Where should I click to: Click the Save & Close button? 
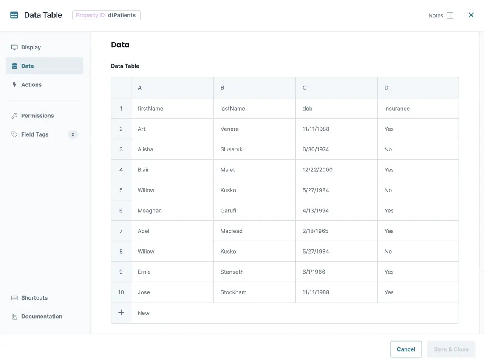pyautogui.click(x=451, y=349)
